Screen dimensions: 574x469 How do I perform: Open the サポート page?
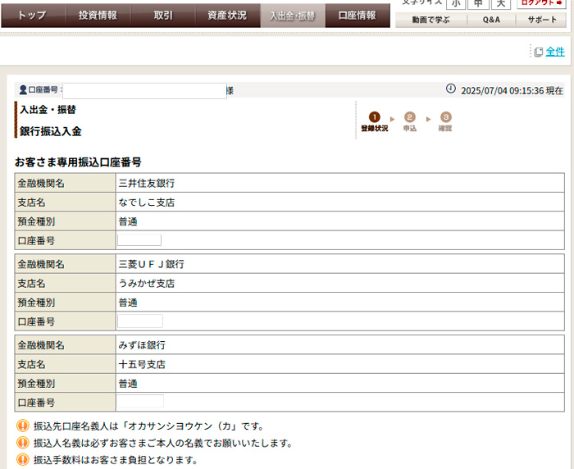541,20
